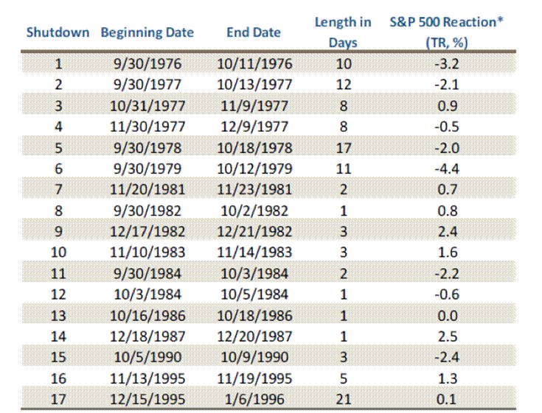The width and height of the screenshot is (542, 413).
Task: Click end date 10/18/1978
Action: pos(255,147)
